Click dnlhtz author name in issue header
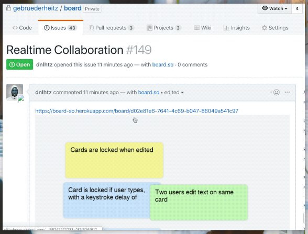Screen dimensions: 308x234 [44, 64]
